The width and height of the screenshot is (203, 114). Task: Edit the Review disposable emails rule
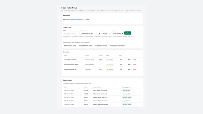coord(129,65)
